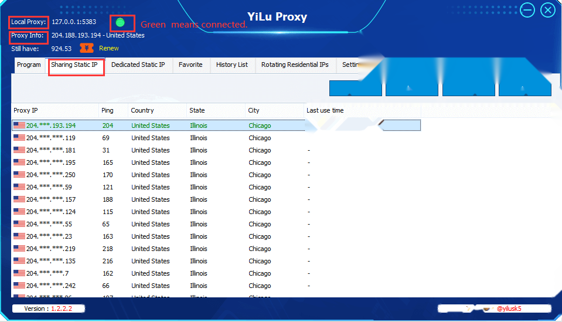Sort by Last use time column
The height and width of the screenshot is (322, 562).
pyautogui.click(x=362, y=110)
